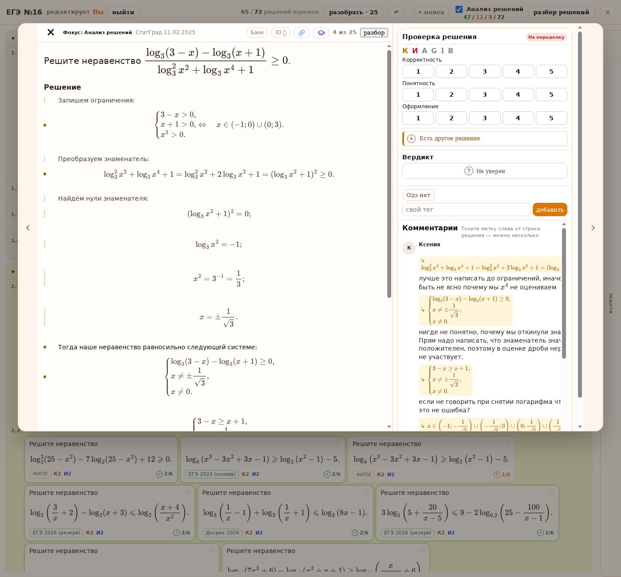Click the 'разбор решений' button
Image resolution: width=621 pixels, height=577 pixels.
pos(561,12)
